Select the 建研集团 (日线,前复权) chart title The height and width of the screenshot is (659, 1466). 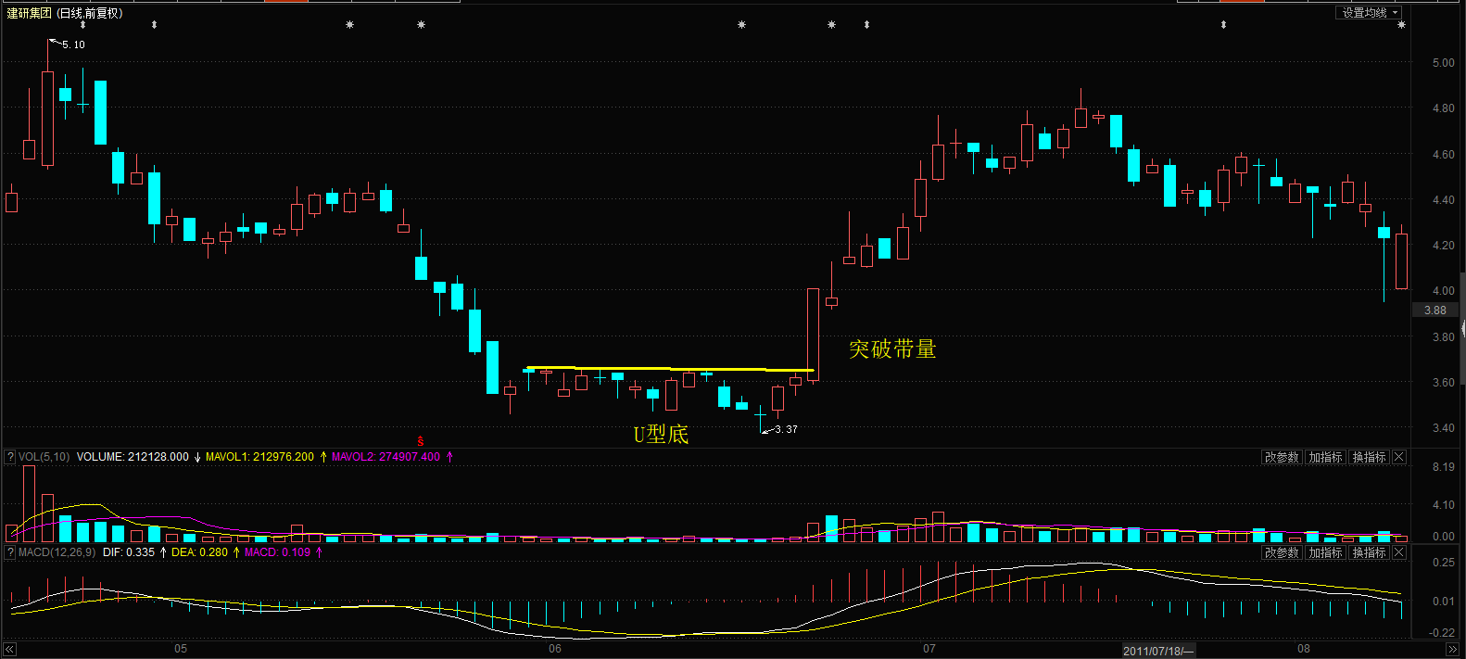[x=65, y=13]
